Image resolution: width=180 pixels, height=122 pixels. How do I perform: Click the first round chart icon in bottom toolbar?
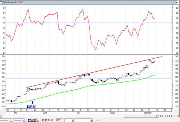click(43, 120)
